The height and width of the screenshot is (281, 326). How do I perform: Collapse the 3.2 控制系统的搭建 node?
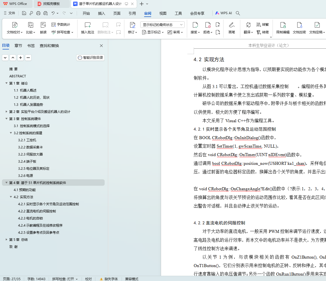[x=11, y=133]
